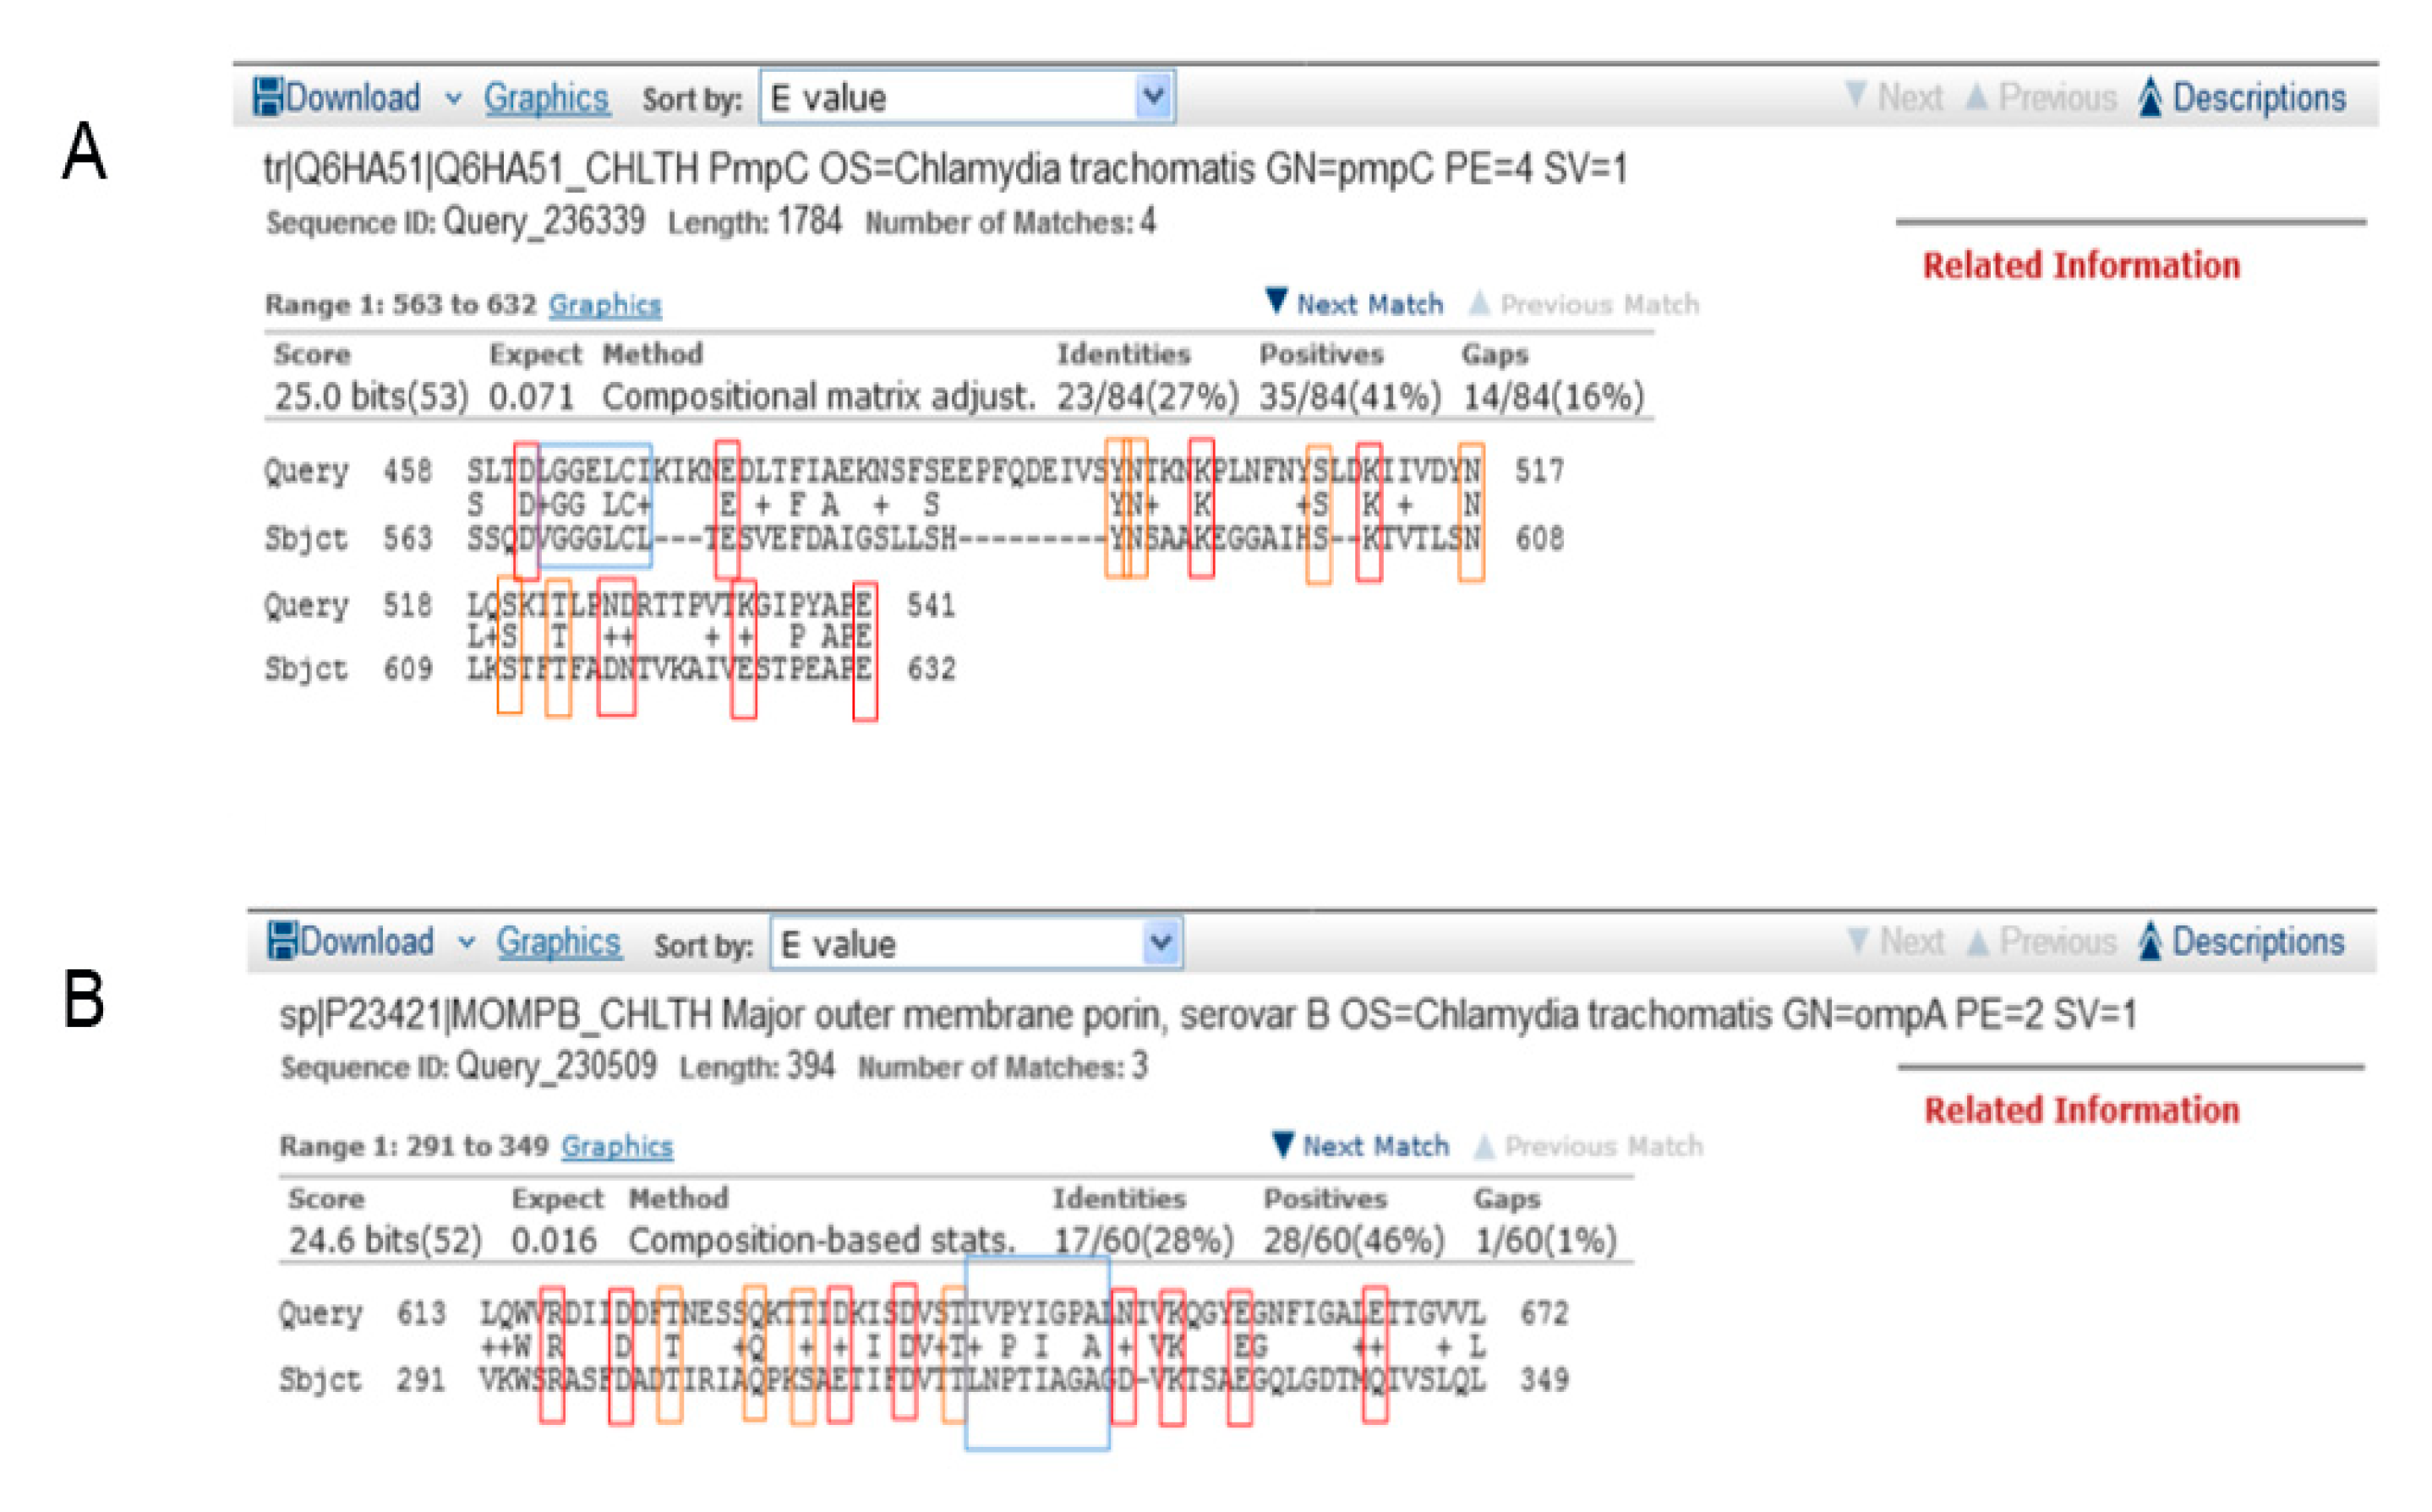Open Graphics link beside Range 1: 563 to 632

(605, 304)
